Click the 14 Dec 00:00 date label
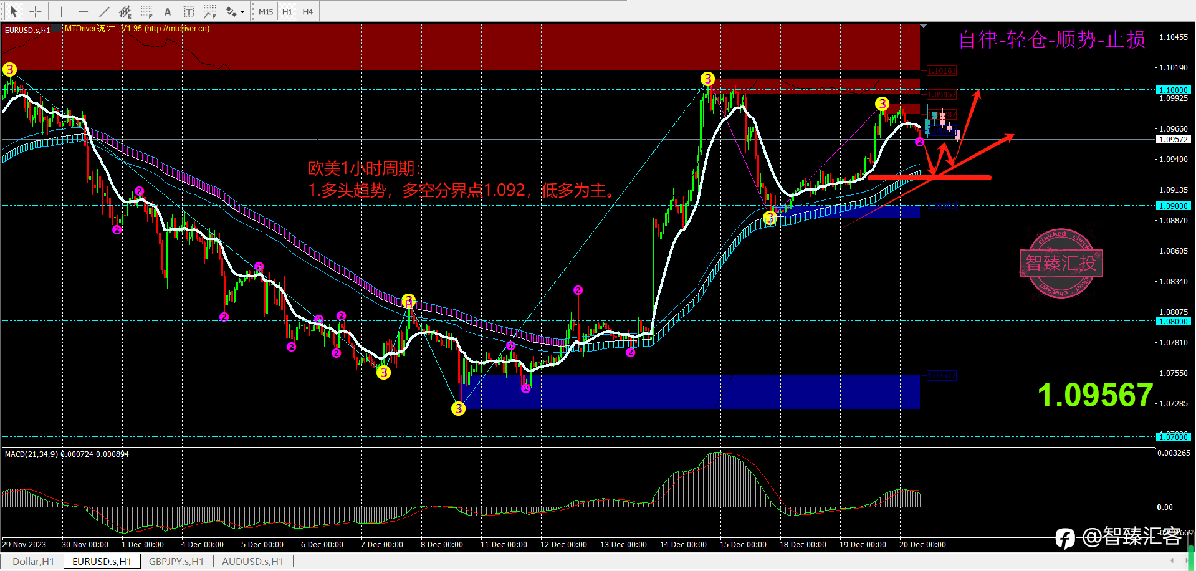Screen dimensions: 1196x571 683,544
